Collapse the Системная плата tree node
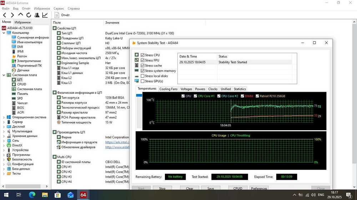The image size is (357, 200). [x=4, y=75]
